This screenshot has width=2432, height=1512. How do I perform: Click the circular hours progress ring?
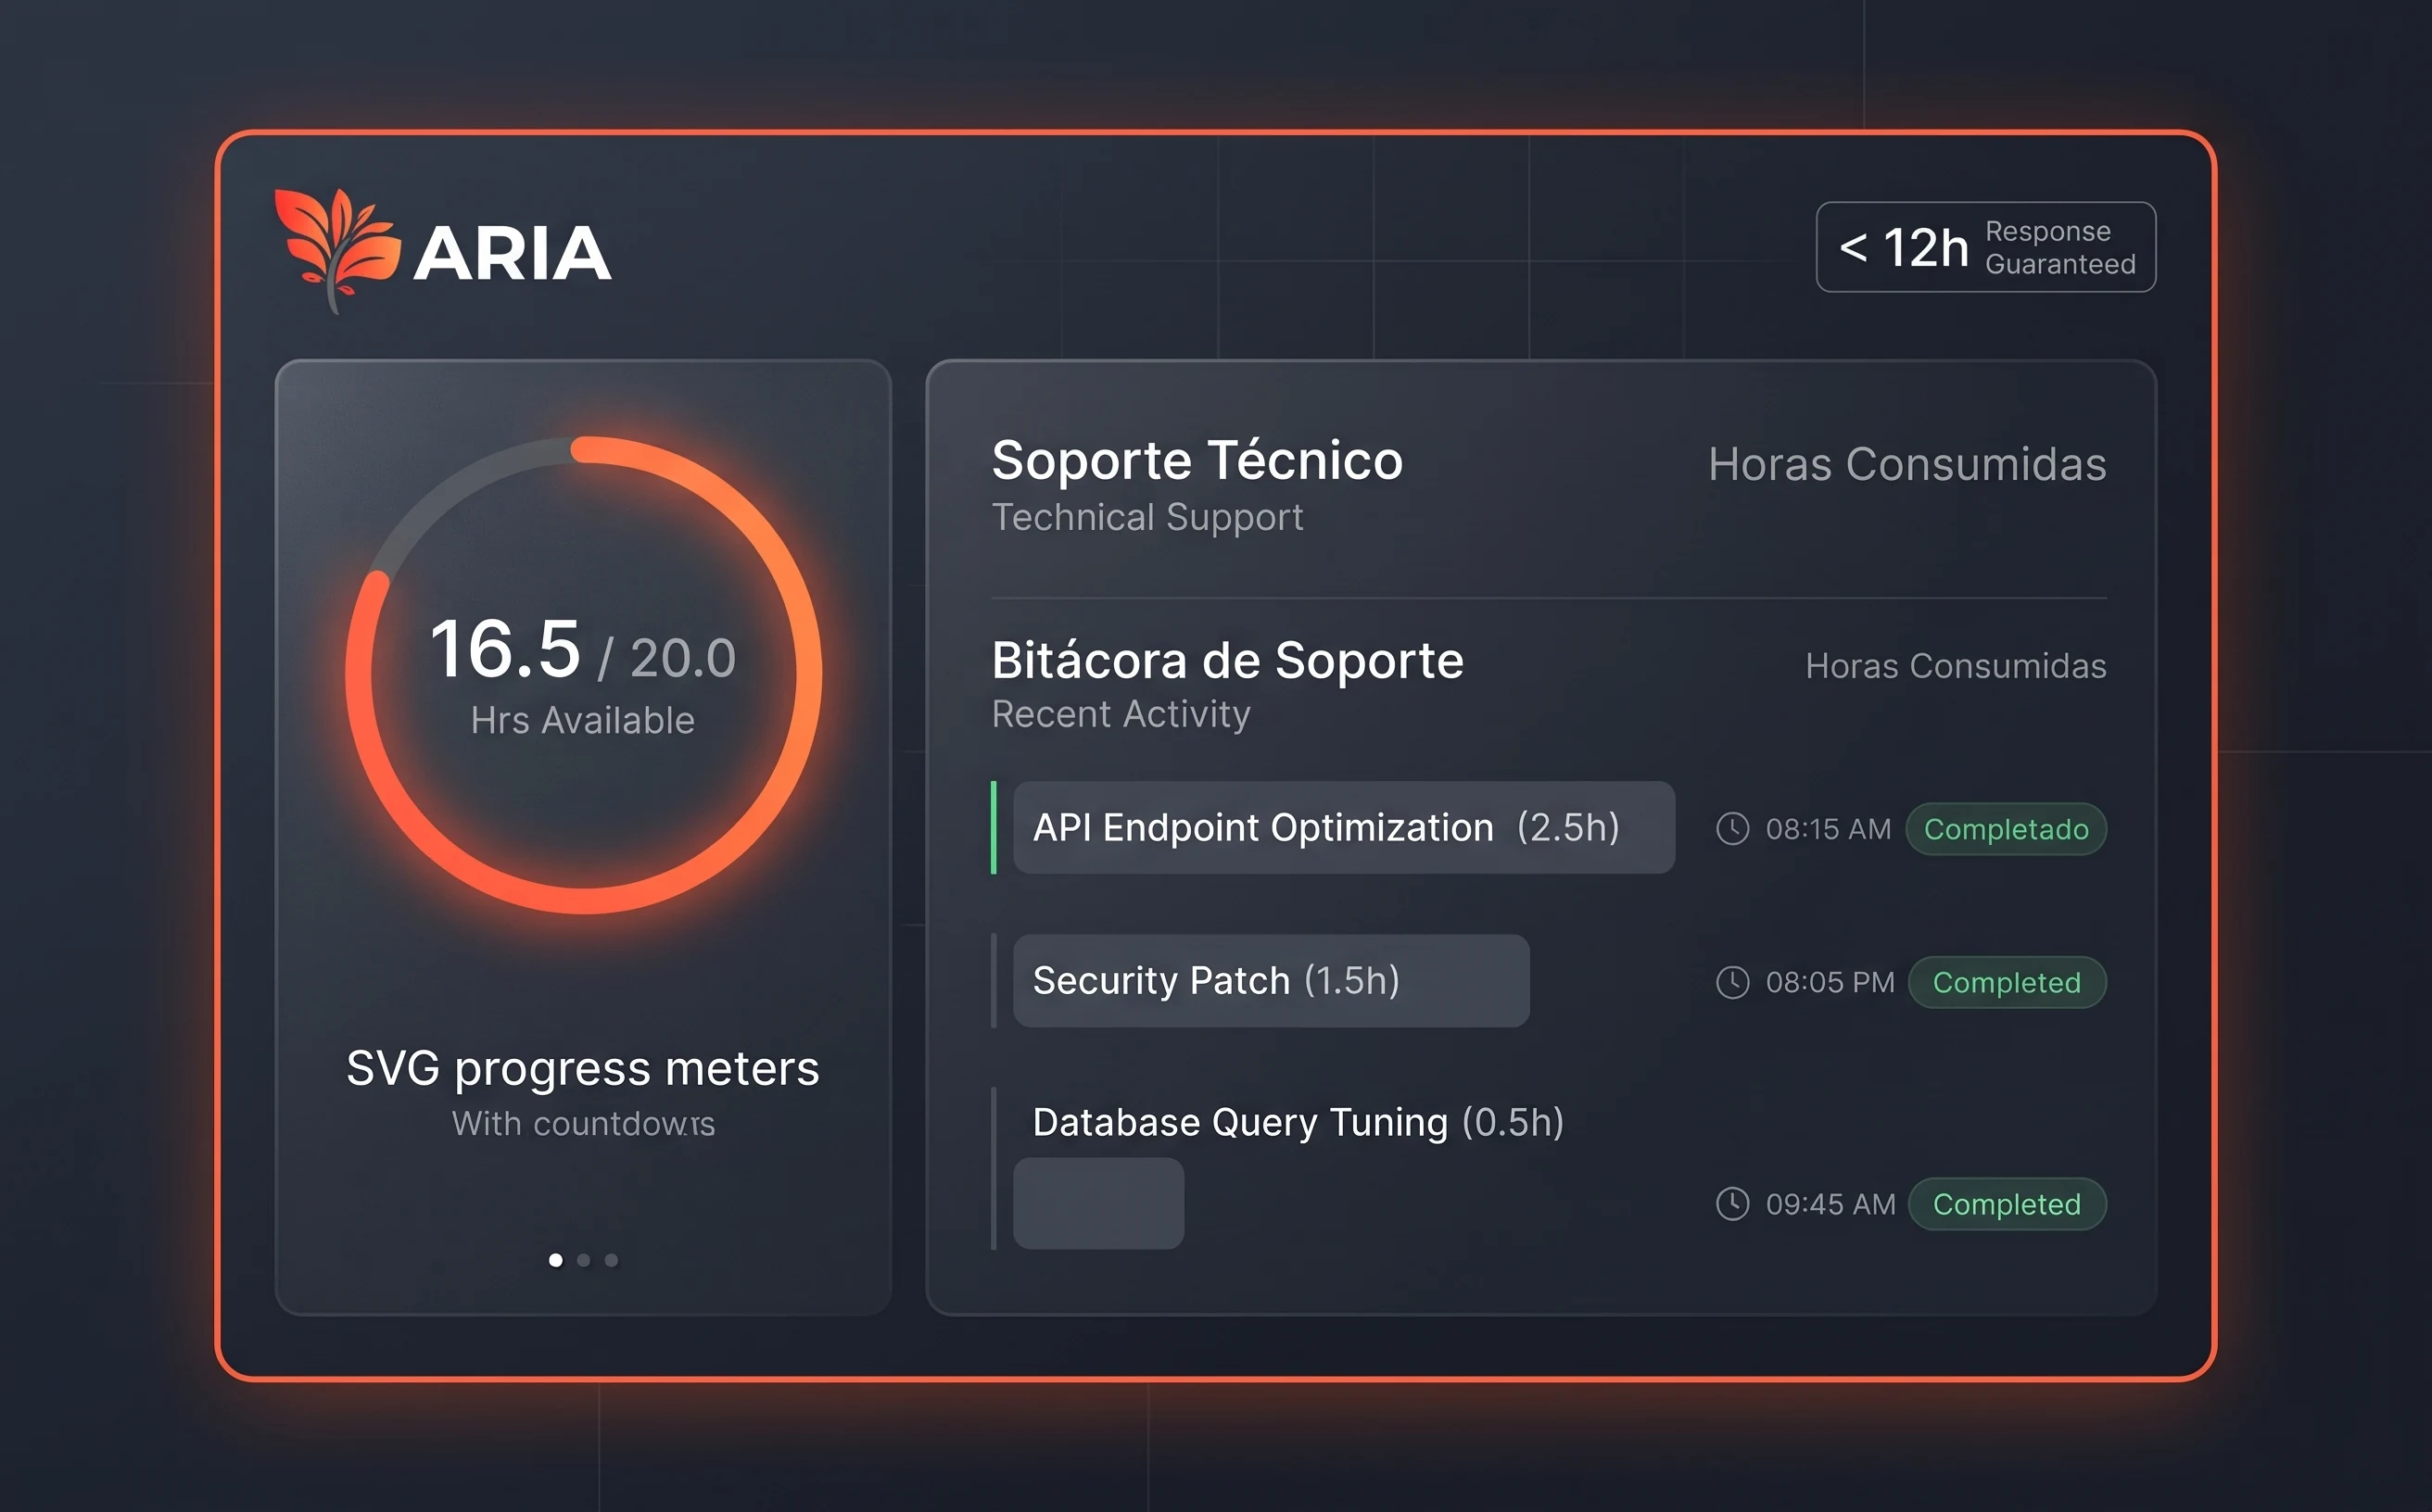583,675
